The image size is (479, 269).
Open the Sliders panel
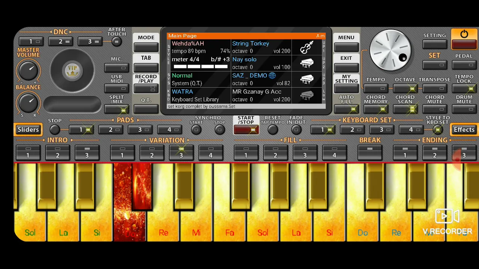pos(28,130)
